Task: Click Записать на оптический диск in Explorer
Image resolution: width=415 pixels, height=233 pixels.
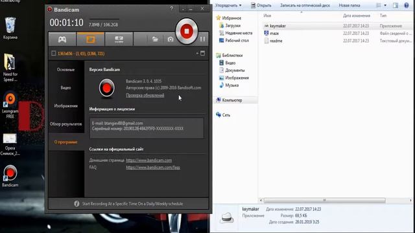Action: point(305,5)
